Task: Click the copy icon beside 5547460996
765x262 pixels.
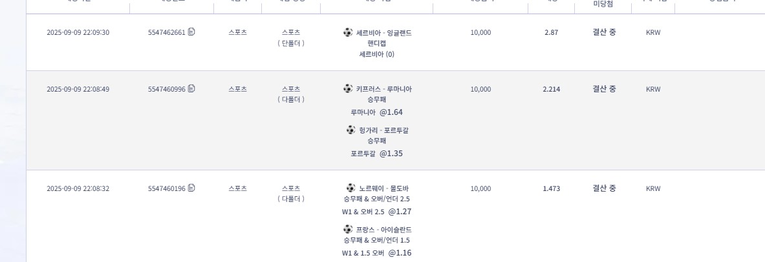Action: (191, 88)
